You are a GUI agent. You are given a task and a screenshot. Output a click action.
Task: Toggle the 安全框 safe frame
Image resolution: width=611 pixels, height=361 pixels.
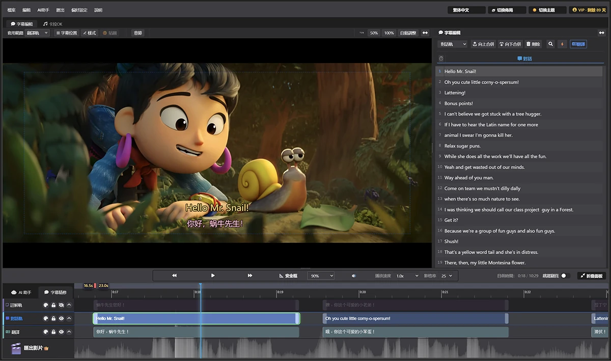click(288, 276)
